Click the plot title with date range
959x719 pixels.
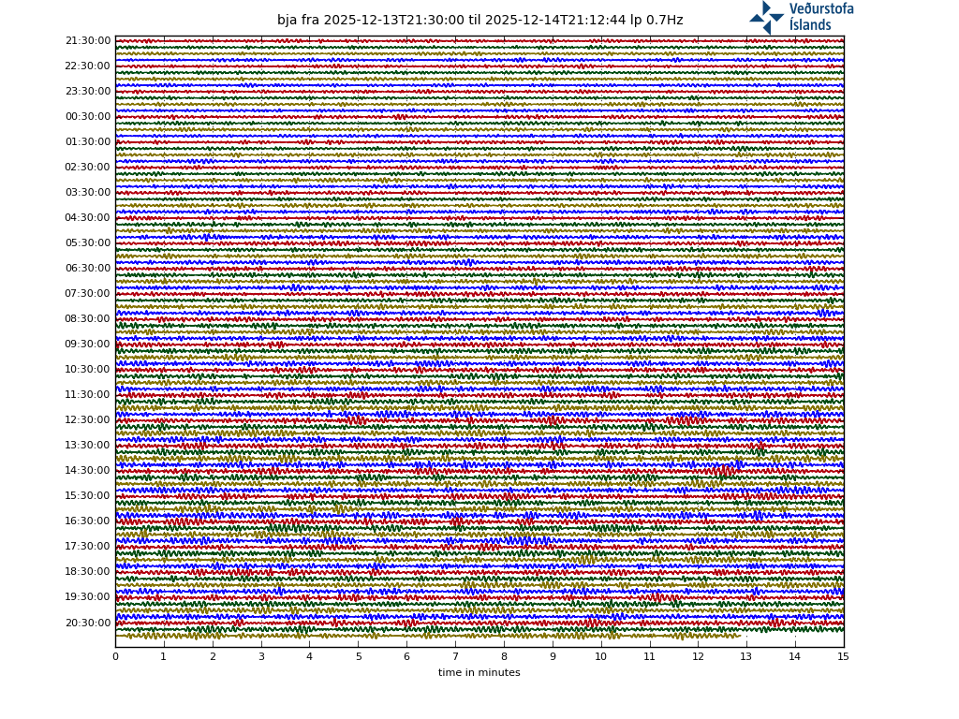pos(479,21)
